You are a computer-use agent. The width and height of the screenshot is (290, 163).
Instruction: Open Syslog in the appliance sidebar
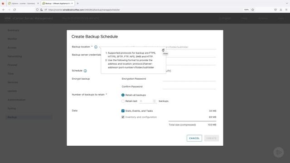coord(12,109)
